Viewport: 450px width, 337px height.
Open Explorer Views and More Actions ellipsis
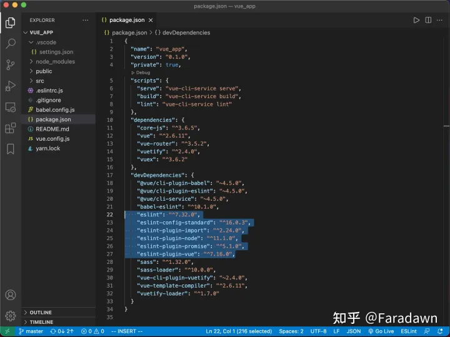pyautogui.click(x=85, y=20)
